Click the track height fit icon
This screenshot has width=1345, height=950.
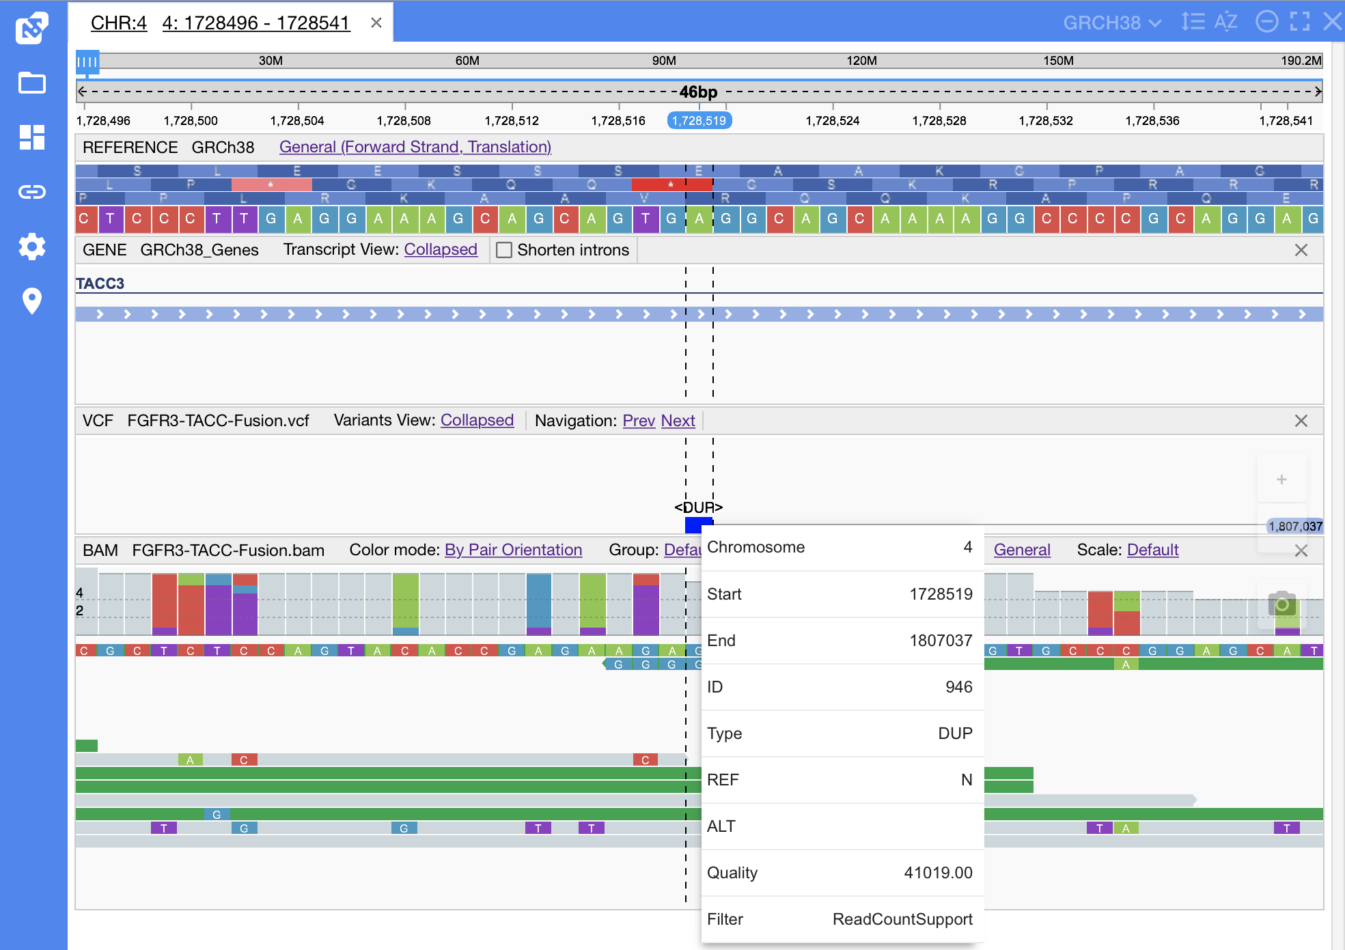[1193, 22]
